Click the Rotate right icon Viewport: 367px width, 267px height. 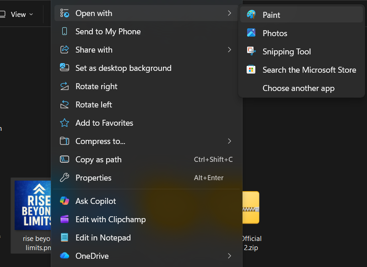pyautogui.click(x=65, y=86)
